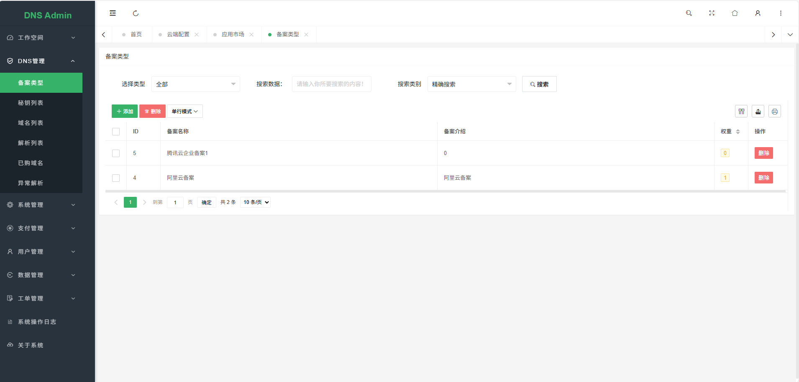Check the row for 腾讯云企业备案1
This screenshot has width=799, height=382.
pos(116,153)
